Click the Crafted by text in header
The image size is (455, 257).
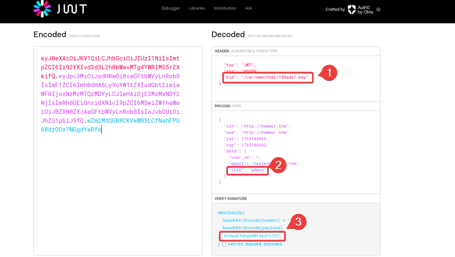[335, 10]
